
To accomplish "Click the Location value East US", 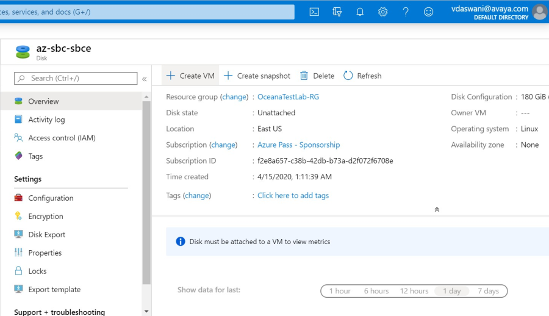I will pos(270,129).
